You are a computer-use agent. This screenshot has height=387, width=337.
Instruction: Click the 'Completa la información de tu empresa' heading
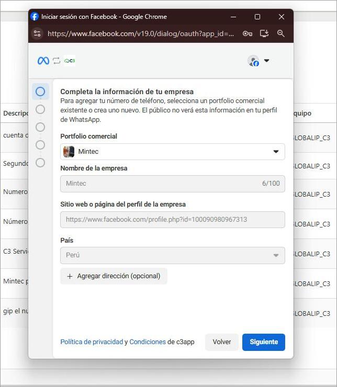pyautogui.click(x=127, y=92)
